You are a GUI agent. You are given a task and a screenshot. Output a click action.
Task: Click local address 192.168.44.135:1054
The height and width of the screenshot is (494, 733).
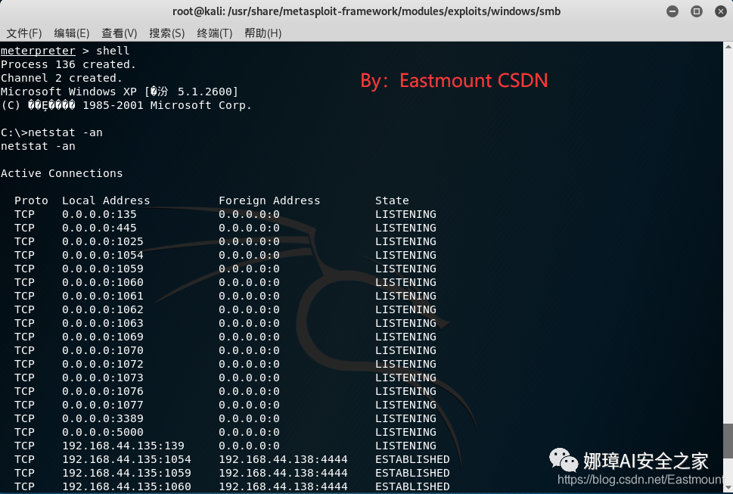126,459
